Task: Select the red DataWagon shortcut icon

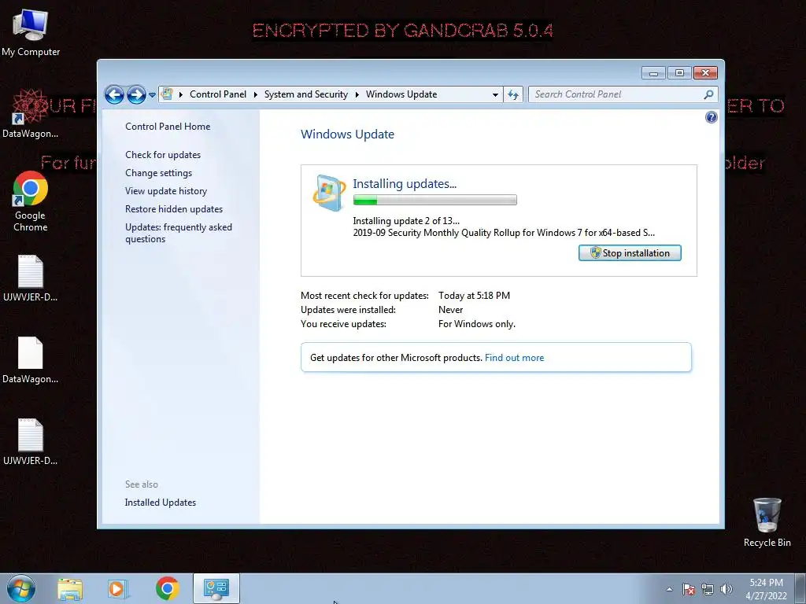Action: 30,113
